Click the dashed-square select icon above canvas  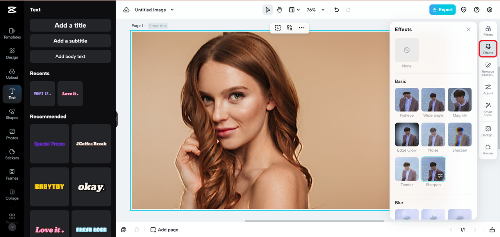click(278, 28)
